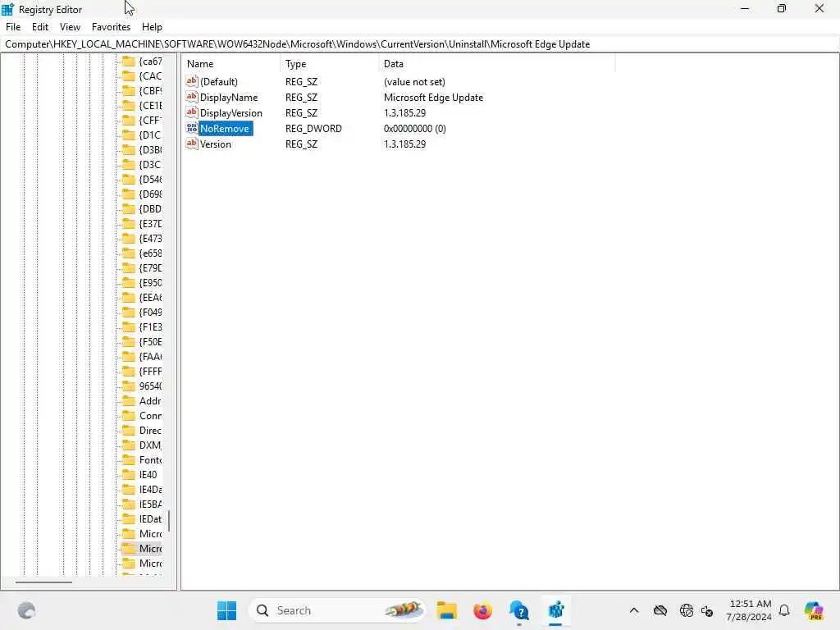The height and width of the screenshot is (630, 840).
Task: Select the {DBD key folder icon
Action: [129, 209]
